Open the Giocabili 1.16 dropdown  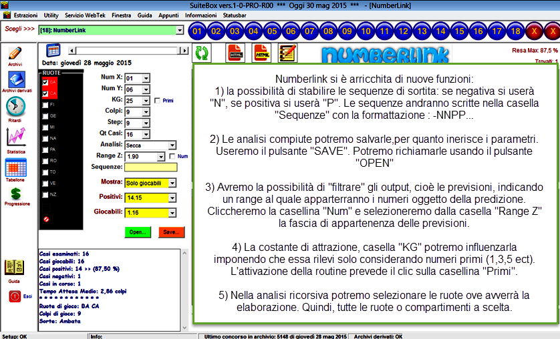[172, 213]
